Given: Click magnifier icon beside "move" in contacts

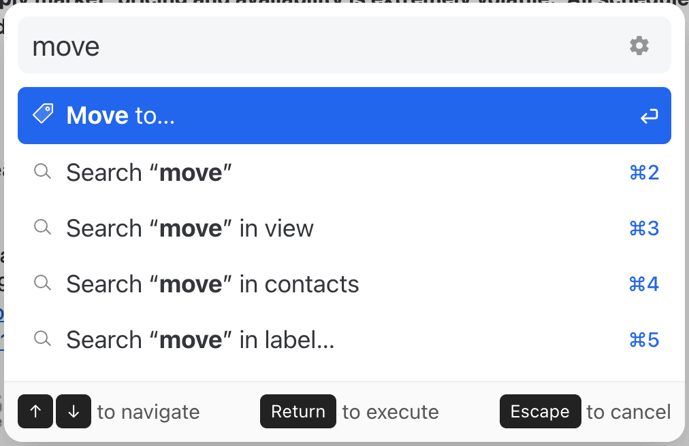Looking at the screenshot, I should (x=43, y=283).
